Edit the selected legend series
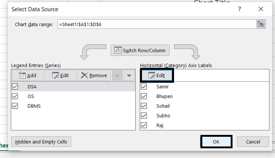The height and width of the screenshot is (158, 275). [60, 75]
